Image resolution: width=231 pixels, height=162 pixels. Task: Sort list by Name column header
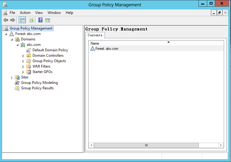pyautogui.click(x=156, y=43)
